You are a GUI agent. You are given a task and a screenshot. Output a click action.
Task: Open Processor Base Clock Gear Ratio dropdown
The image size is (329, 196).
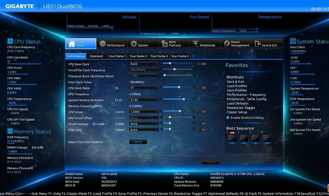pyautogui.click(x=144, y=76)
